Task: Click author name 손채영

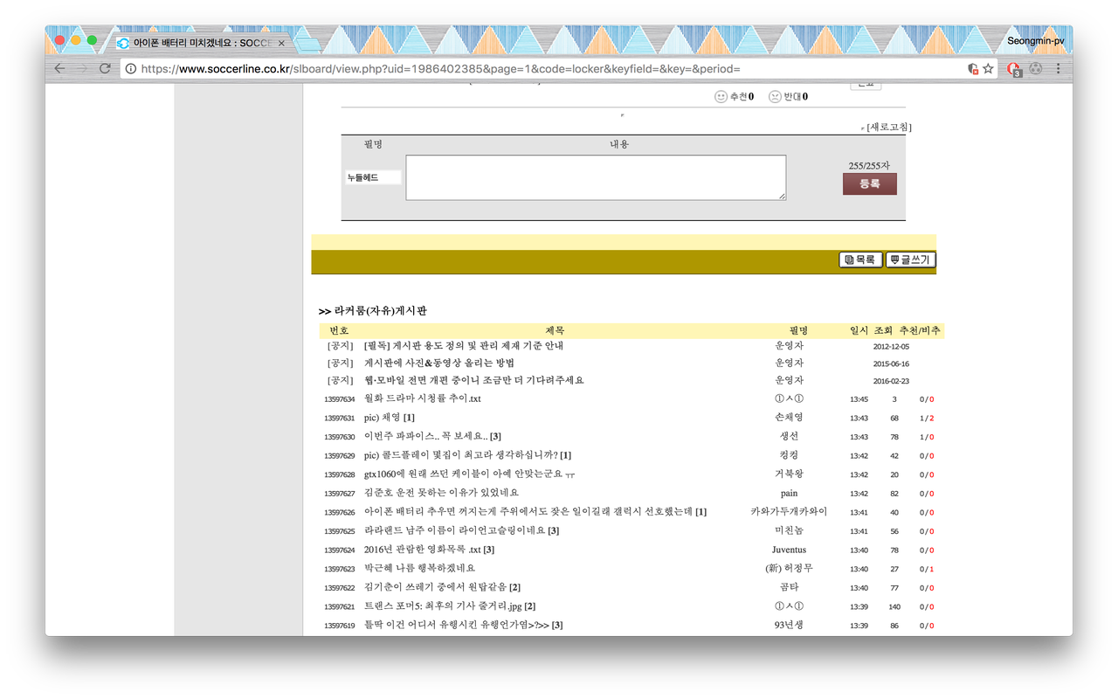Action: [789, 418]
